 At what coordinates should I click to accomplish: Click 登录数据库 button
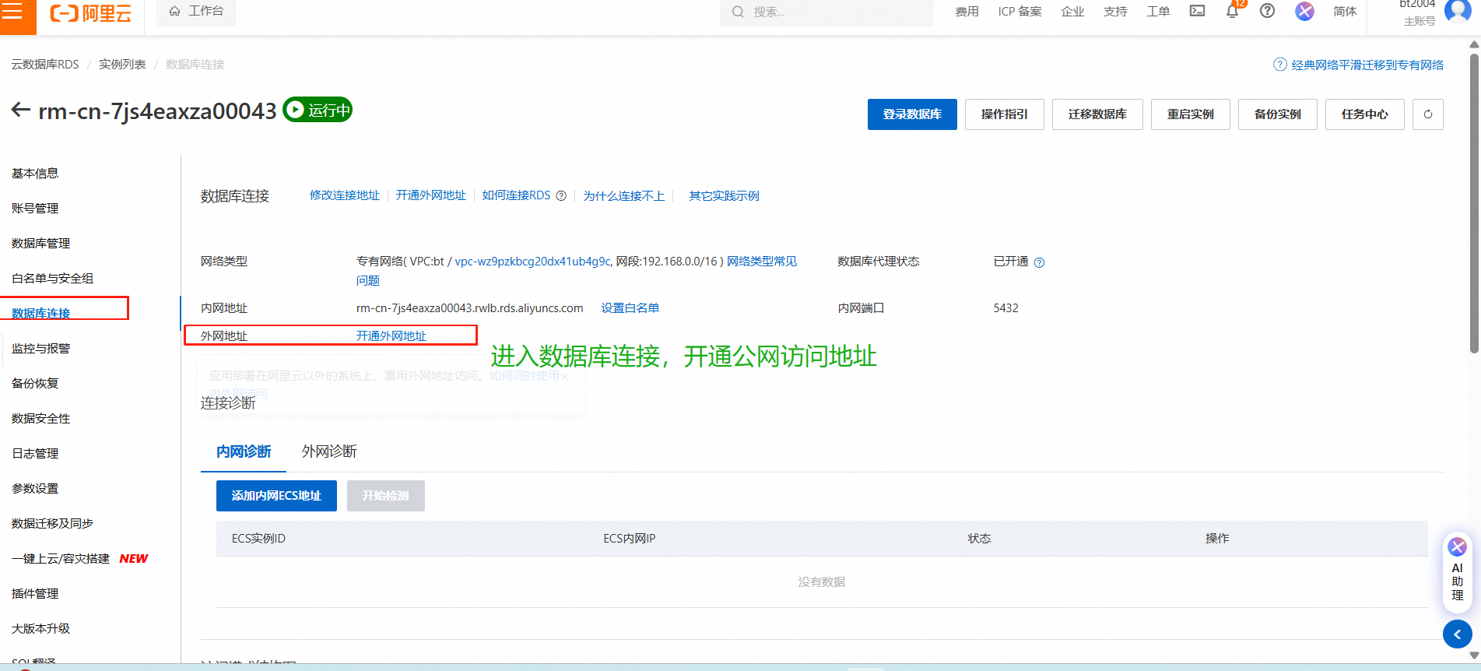[912, 114]
